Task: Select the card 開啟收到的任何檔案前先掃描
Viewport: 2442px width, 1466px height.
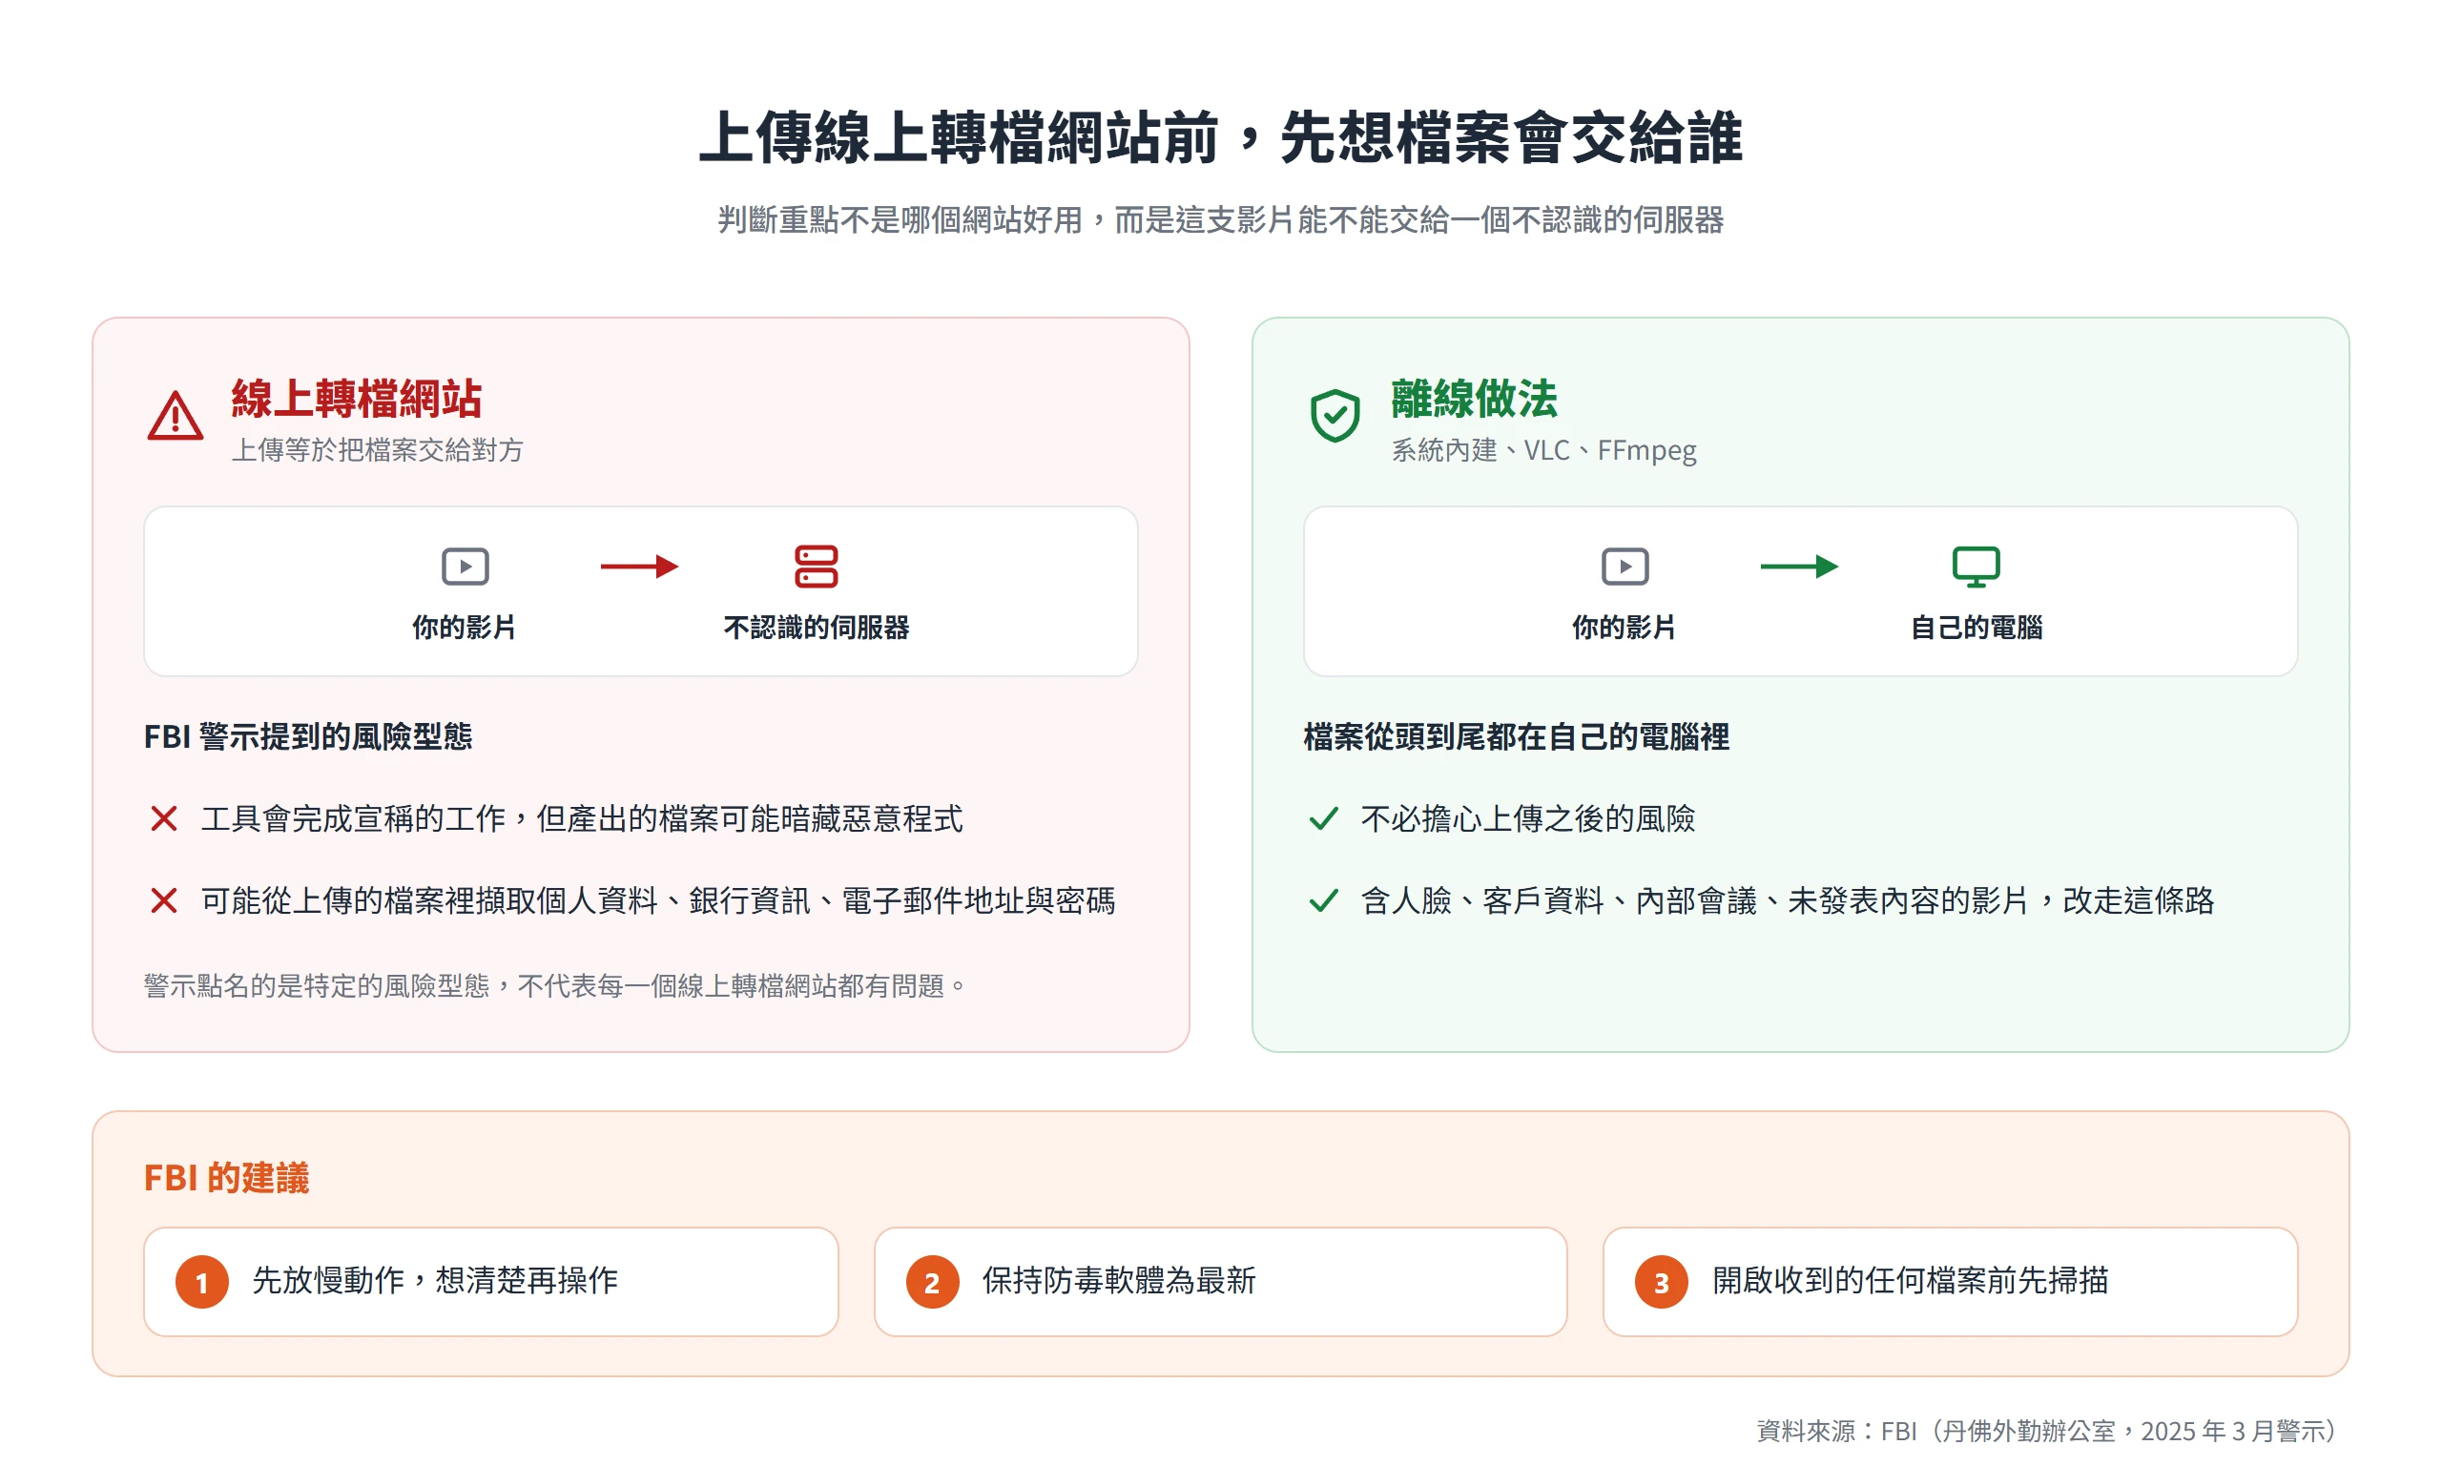Action: click(1950, 1281)
